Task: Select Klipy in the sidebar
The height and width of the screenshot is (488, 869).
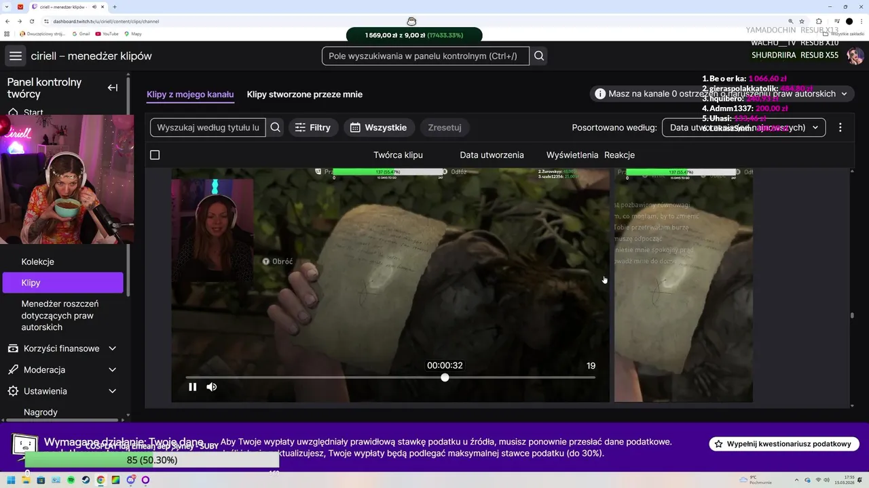Action: pyautogui.click(x=62, y=283)
